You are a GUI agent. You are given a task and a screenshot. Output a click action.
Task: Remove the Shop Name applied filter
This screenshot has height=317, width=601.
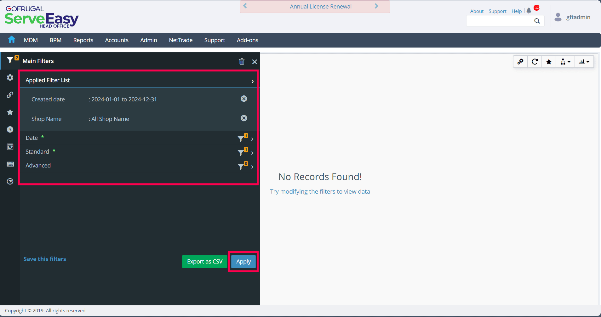(x=244, y=118)
